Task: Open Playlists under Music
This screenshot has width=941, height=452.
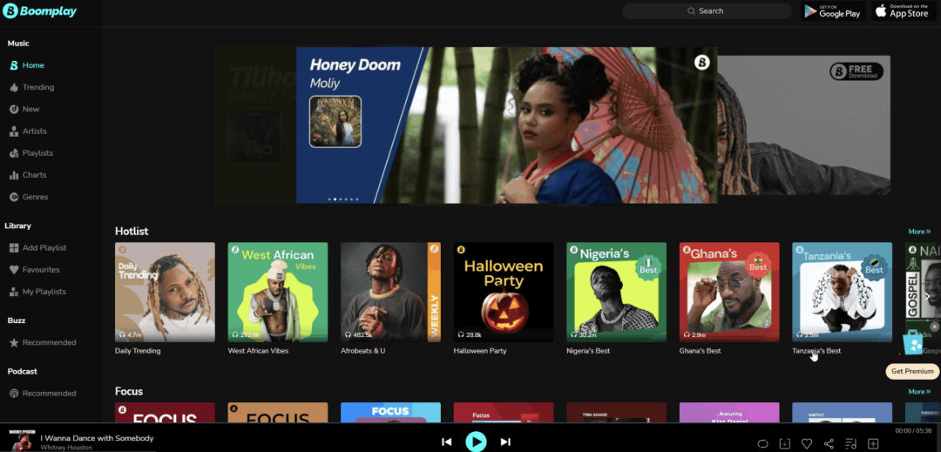Action: (31, 153)
